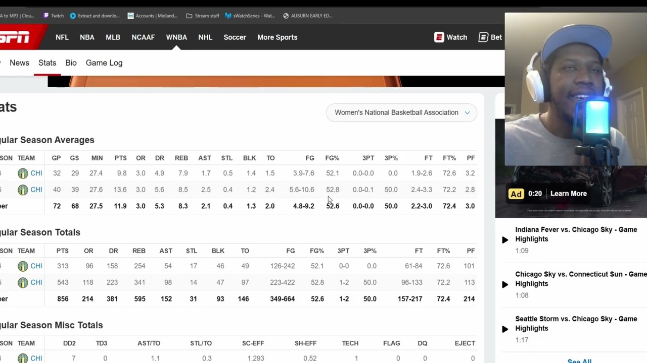The height and width of the screenshot is (363, 647).
Task: Click the "GS" column header
Action: [x=74, y=158]
